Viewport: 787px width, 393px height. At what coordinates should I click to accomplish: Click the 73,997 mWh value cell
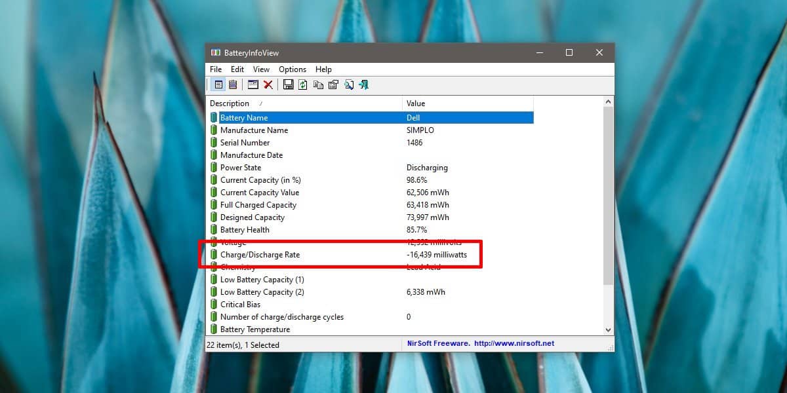(x=428, y=217)
